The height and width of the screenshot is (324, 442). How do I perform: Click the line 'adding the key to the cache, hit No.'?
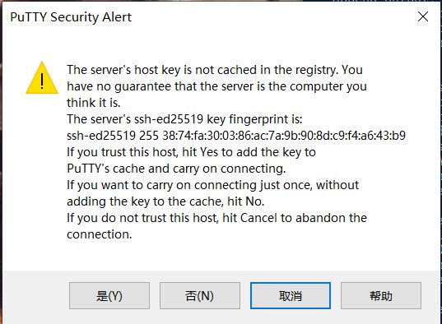tap(165, 201)
